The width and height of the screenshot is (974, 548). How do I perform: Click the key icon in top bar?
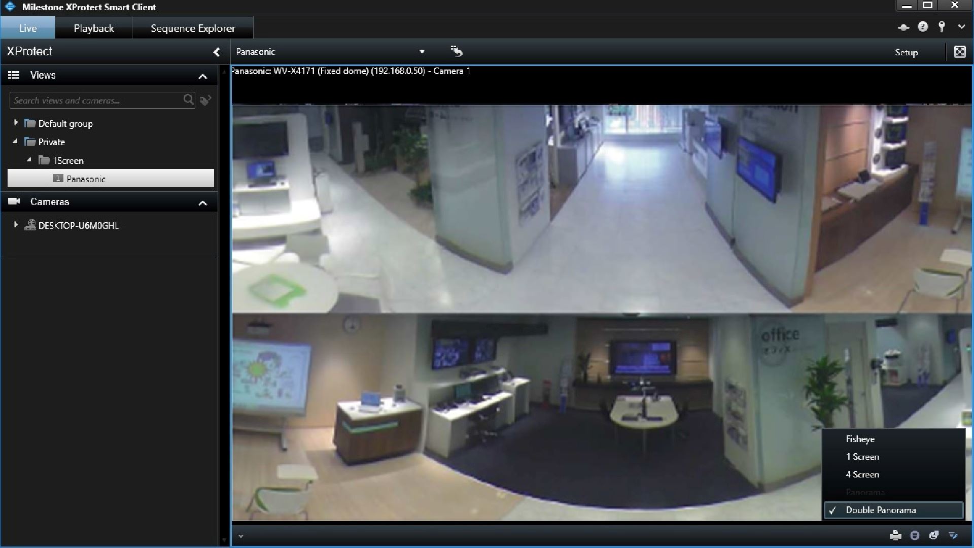click(x=942, y=27)
